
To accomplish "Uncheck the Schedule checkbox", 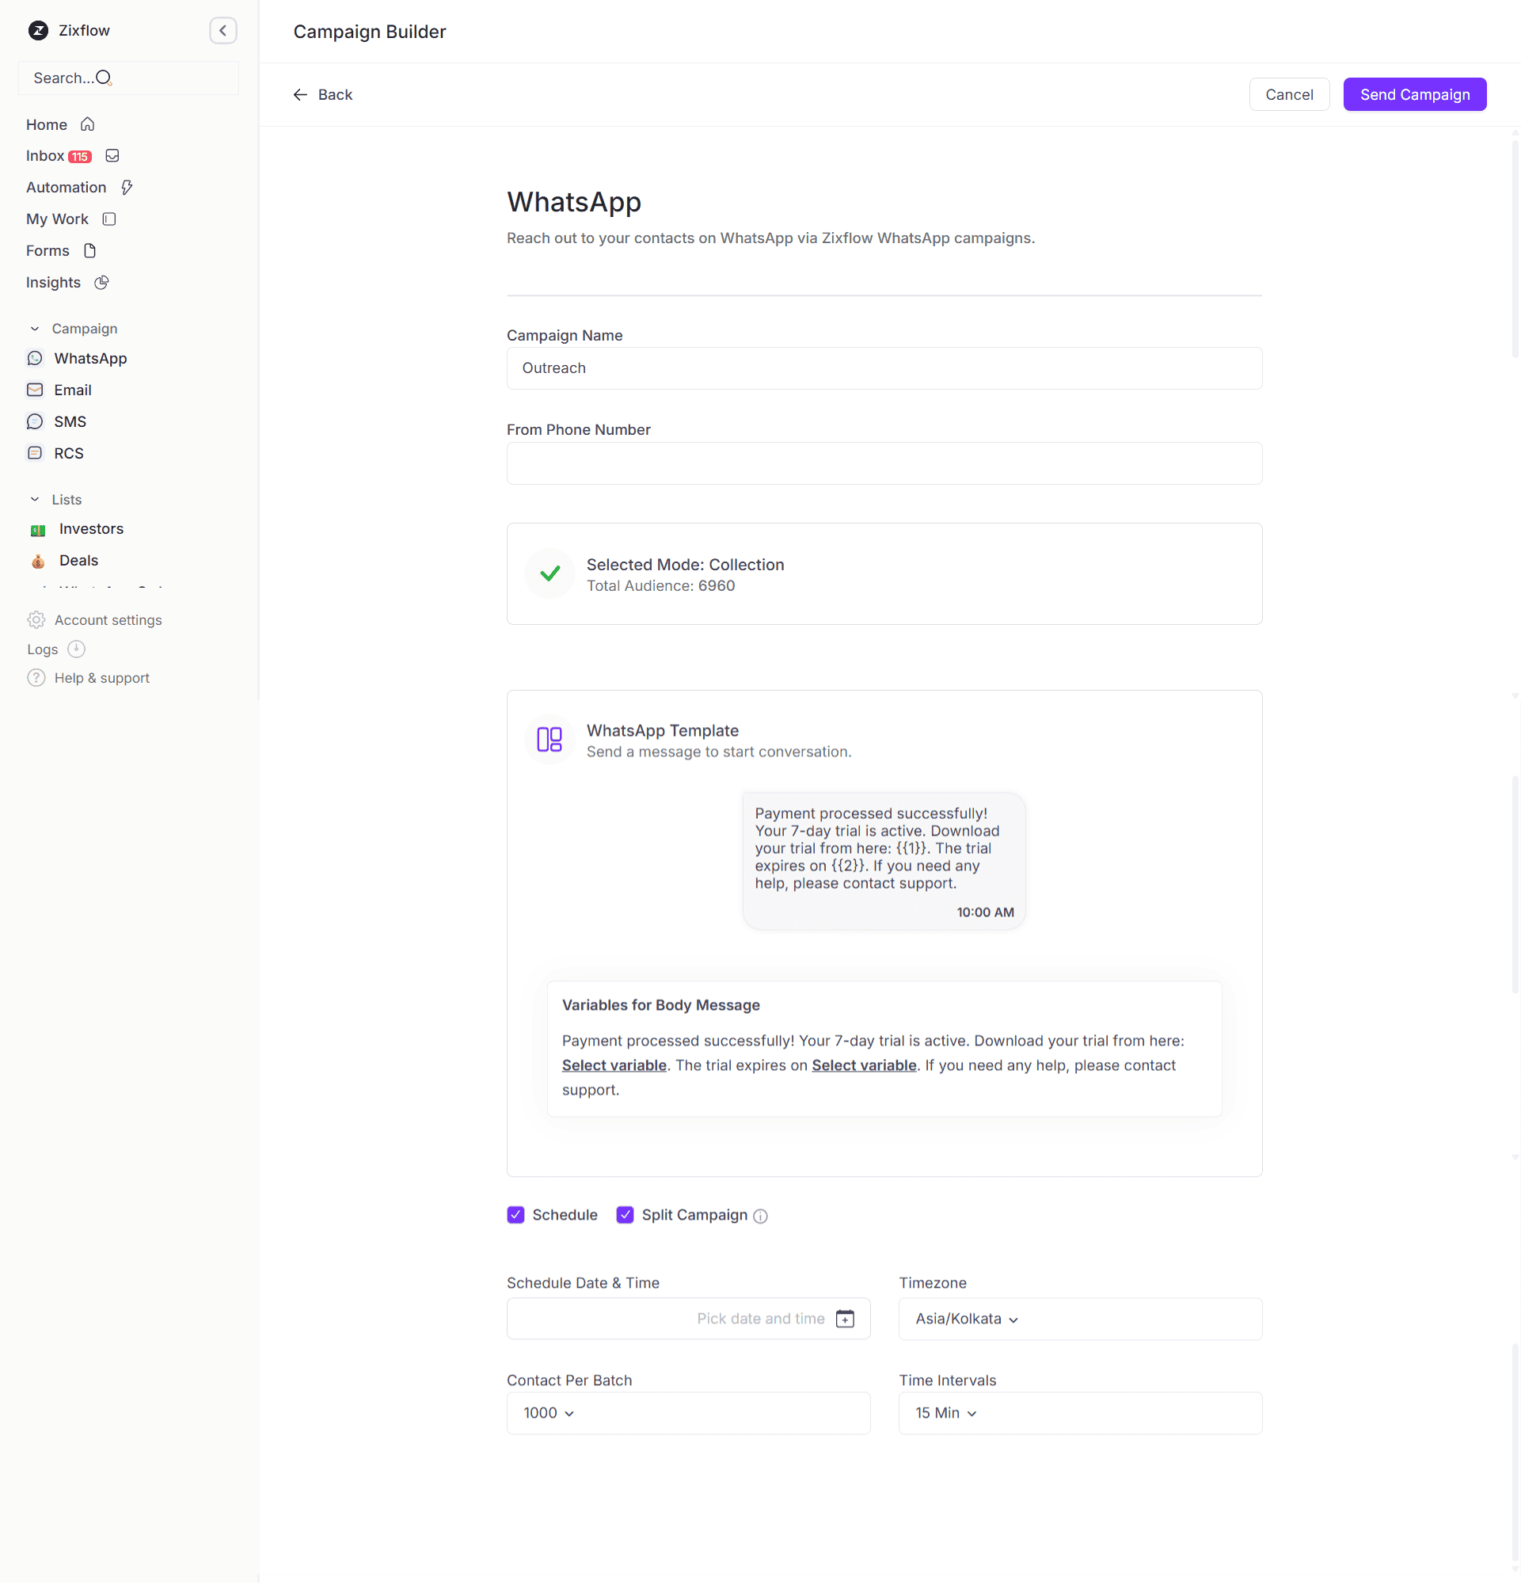I will point(515,1214).
